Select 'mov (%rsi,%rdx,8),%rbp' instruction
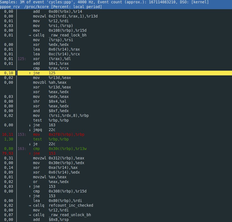Screen dimensions: 232x222 [x=61, y=115]
